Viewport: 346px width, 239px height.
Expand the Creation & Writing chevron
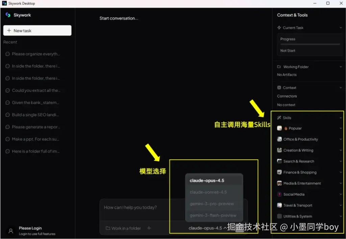[x=341, y=150]
